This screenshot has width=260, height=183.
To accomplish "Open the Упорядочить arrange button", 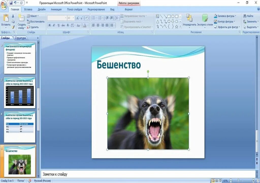I will click(x=189, y=21).
